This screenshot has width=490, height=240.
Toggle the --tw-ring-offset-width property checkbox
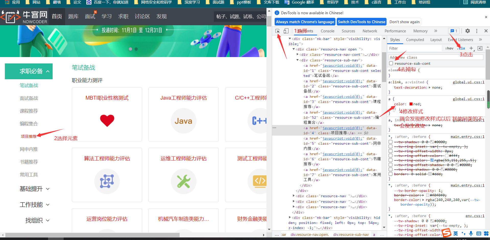point(390,151)
